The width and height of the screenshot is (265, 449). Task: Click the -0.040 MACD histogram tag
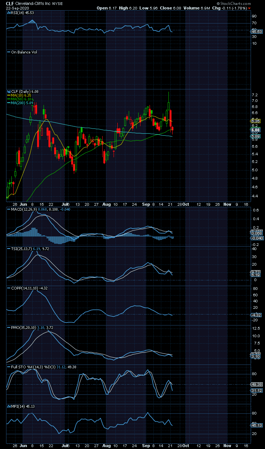point(256,238)
